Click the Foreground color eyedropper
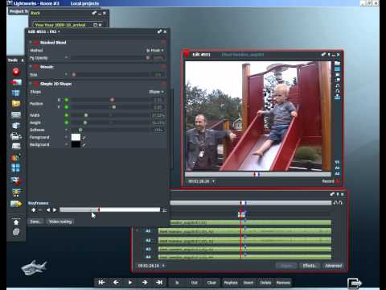Screen dimensions: 386x290 [x=84, y=138]
